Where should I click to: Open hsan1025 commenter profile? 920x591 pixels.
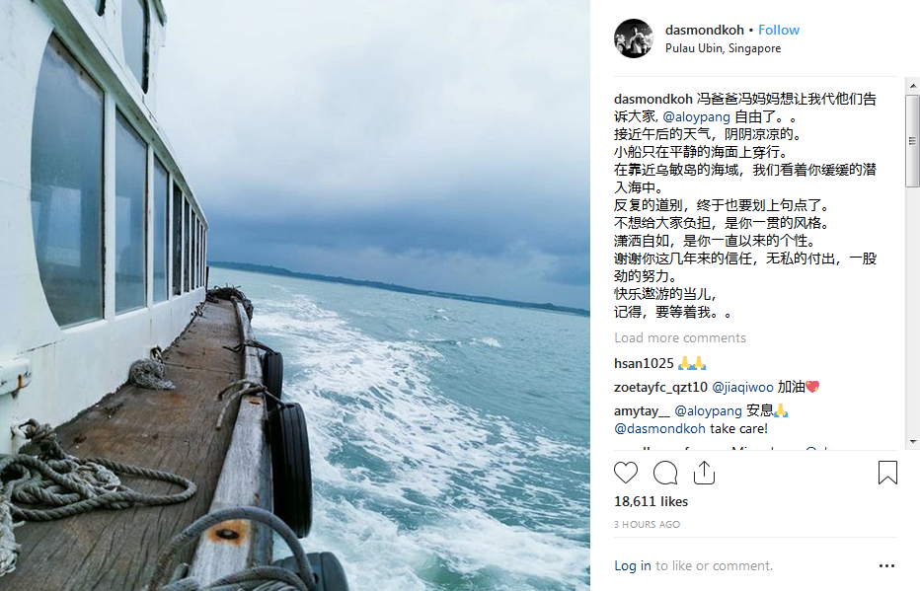(644, 363)
